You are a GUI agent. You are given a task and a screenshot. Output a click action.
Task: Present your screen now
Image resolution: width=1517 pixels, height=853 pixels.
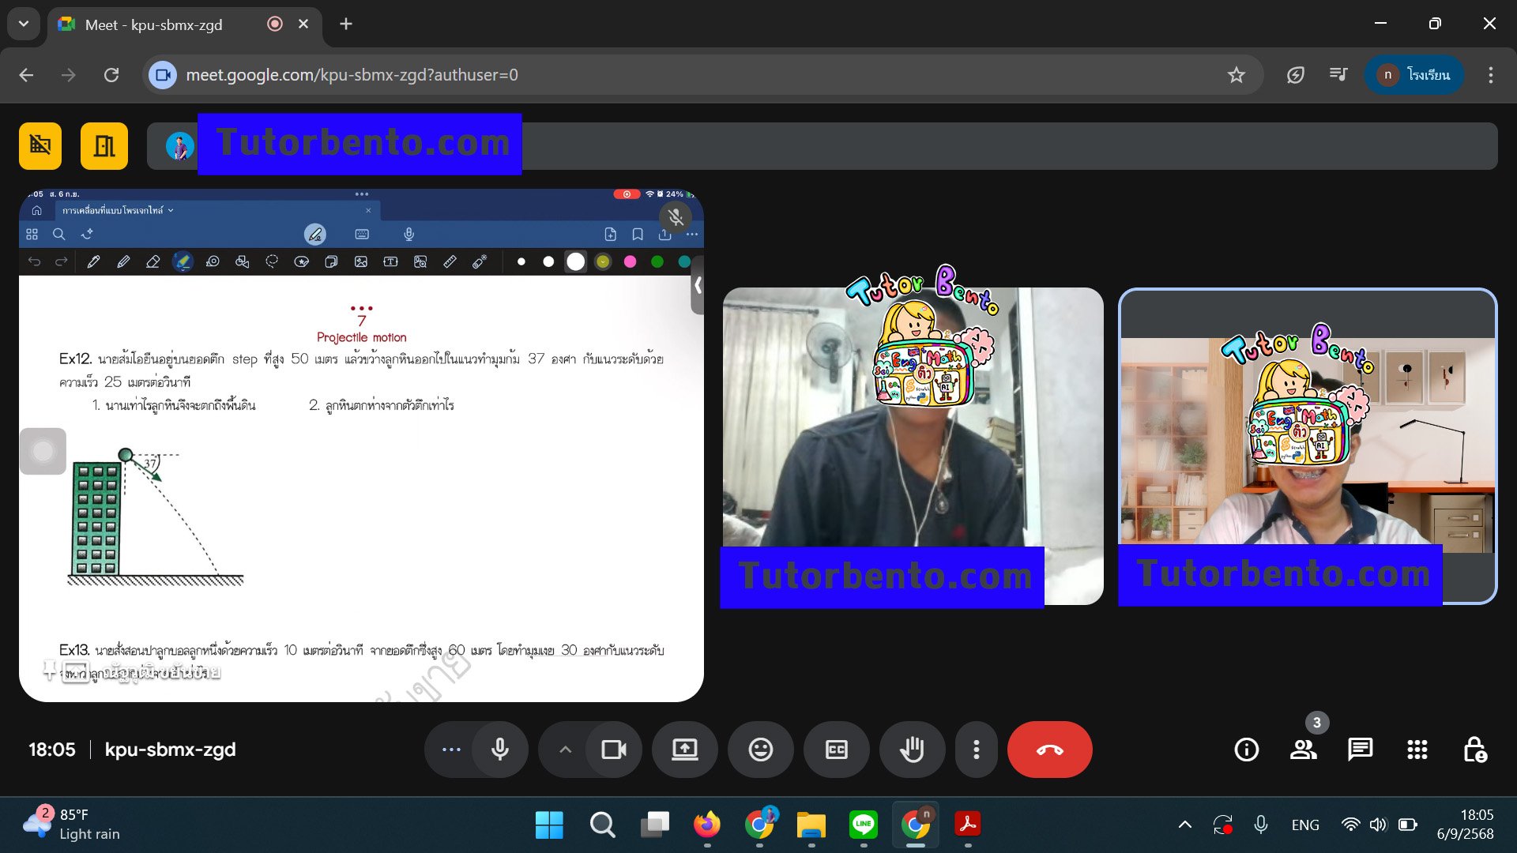(x=684, y=750)
